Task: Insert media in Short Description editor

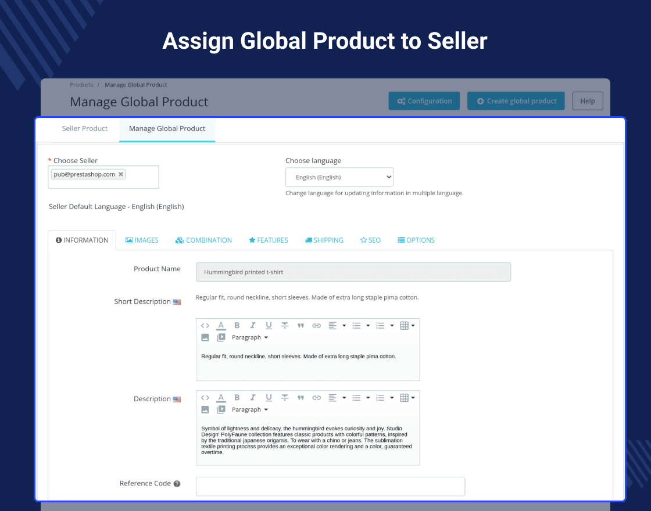Action: pyautogui.click(x=221, y=337)
